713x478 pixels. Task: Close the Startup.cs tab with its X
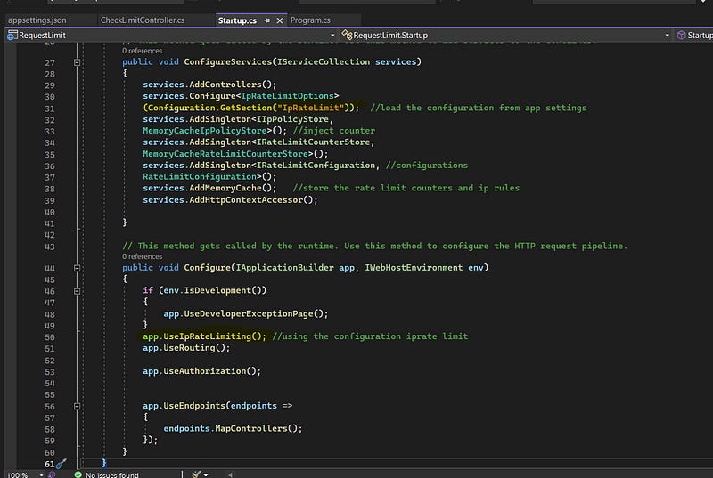[281, 20]
